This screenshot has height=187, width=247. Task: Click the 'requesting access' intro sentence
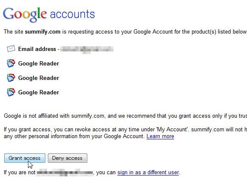[x=125, y=32]
